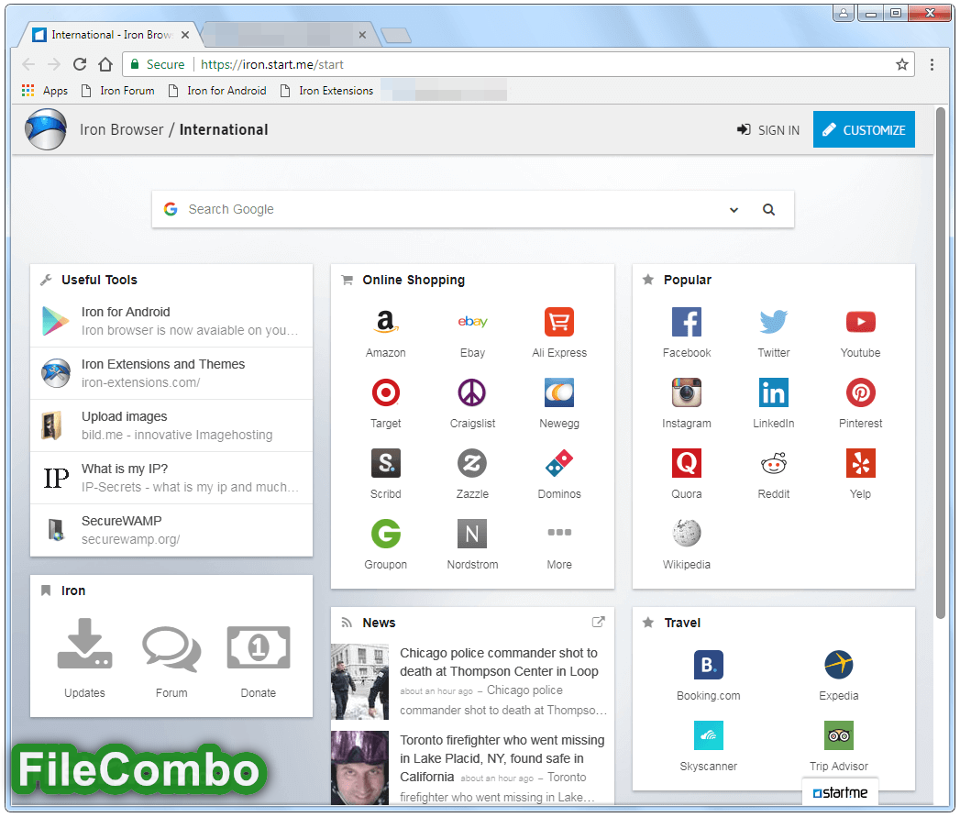Open the Quora icon
960x817 pixels.
coord(687,463)
